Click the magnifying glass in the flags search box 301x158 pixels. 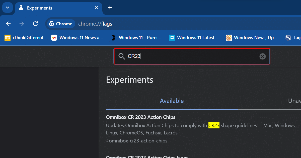[122, 56]
